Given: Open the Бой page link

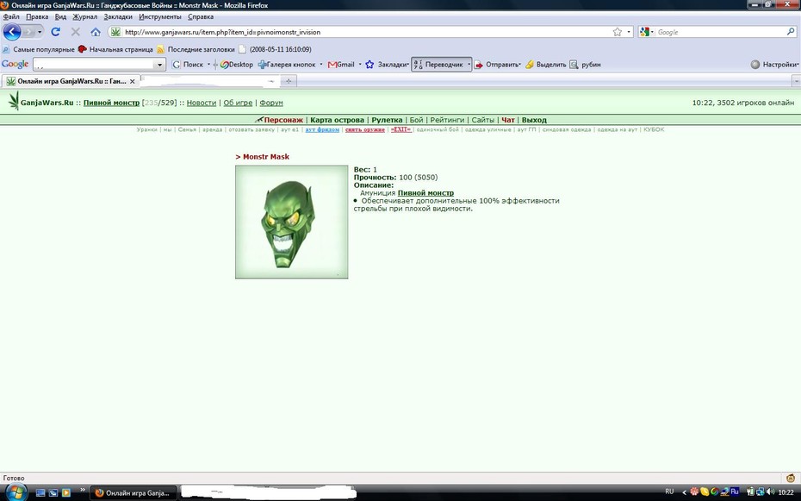Looking at the screenshot, I should (416, 120).
